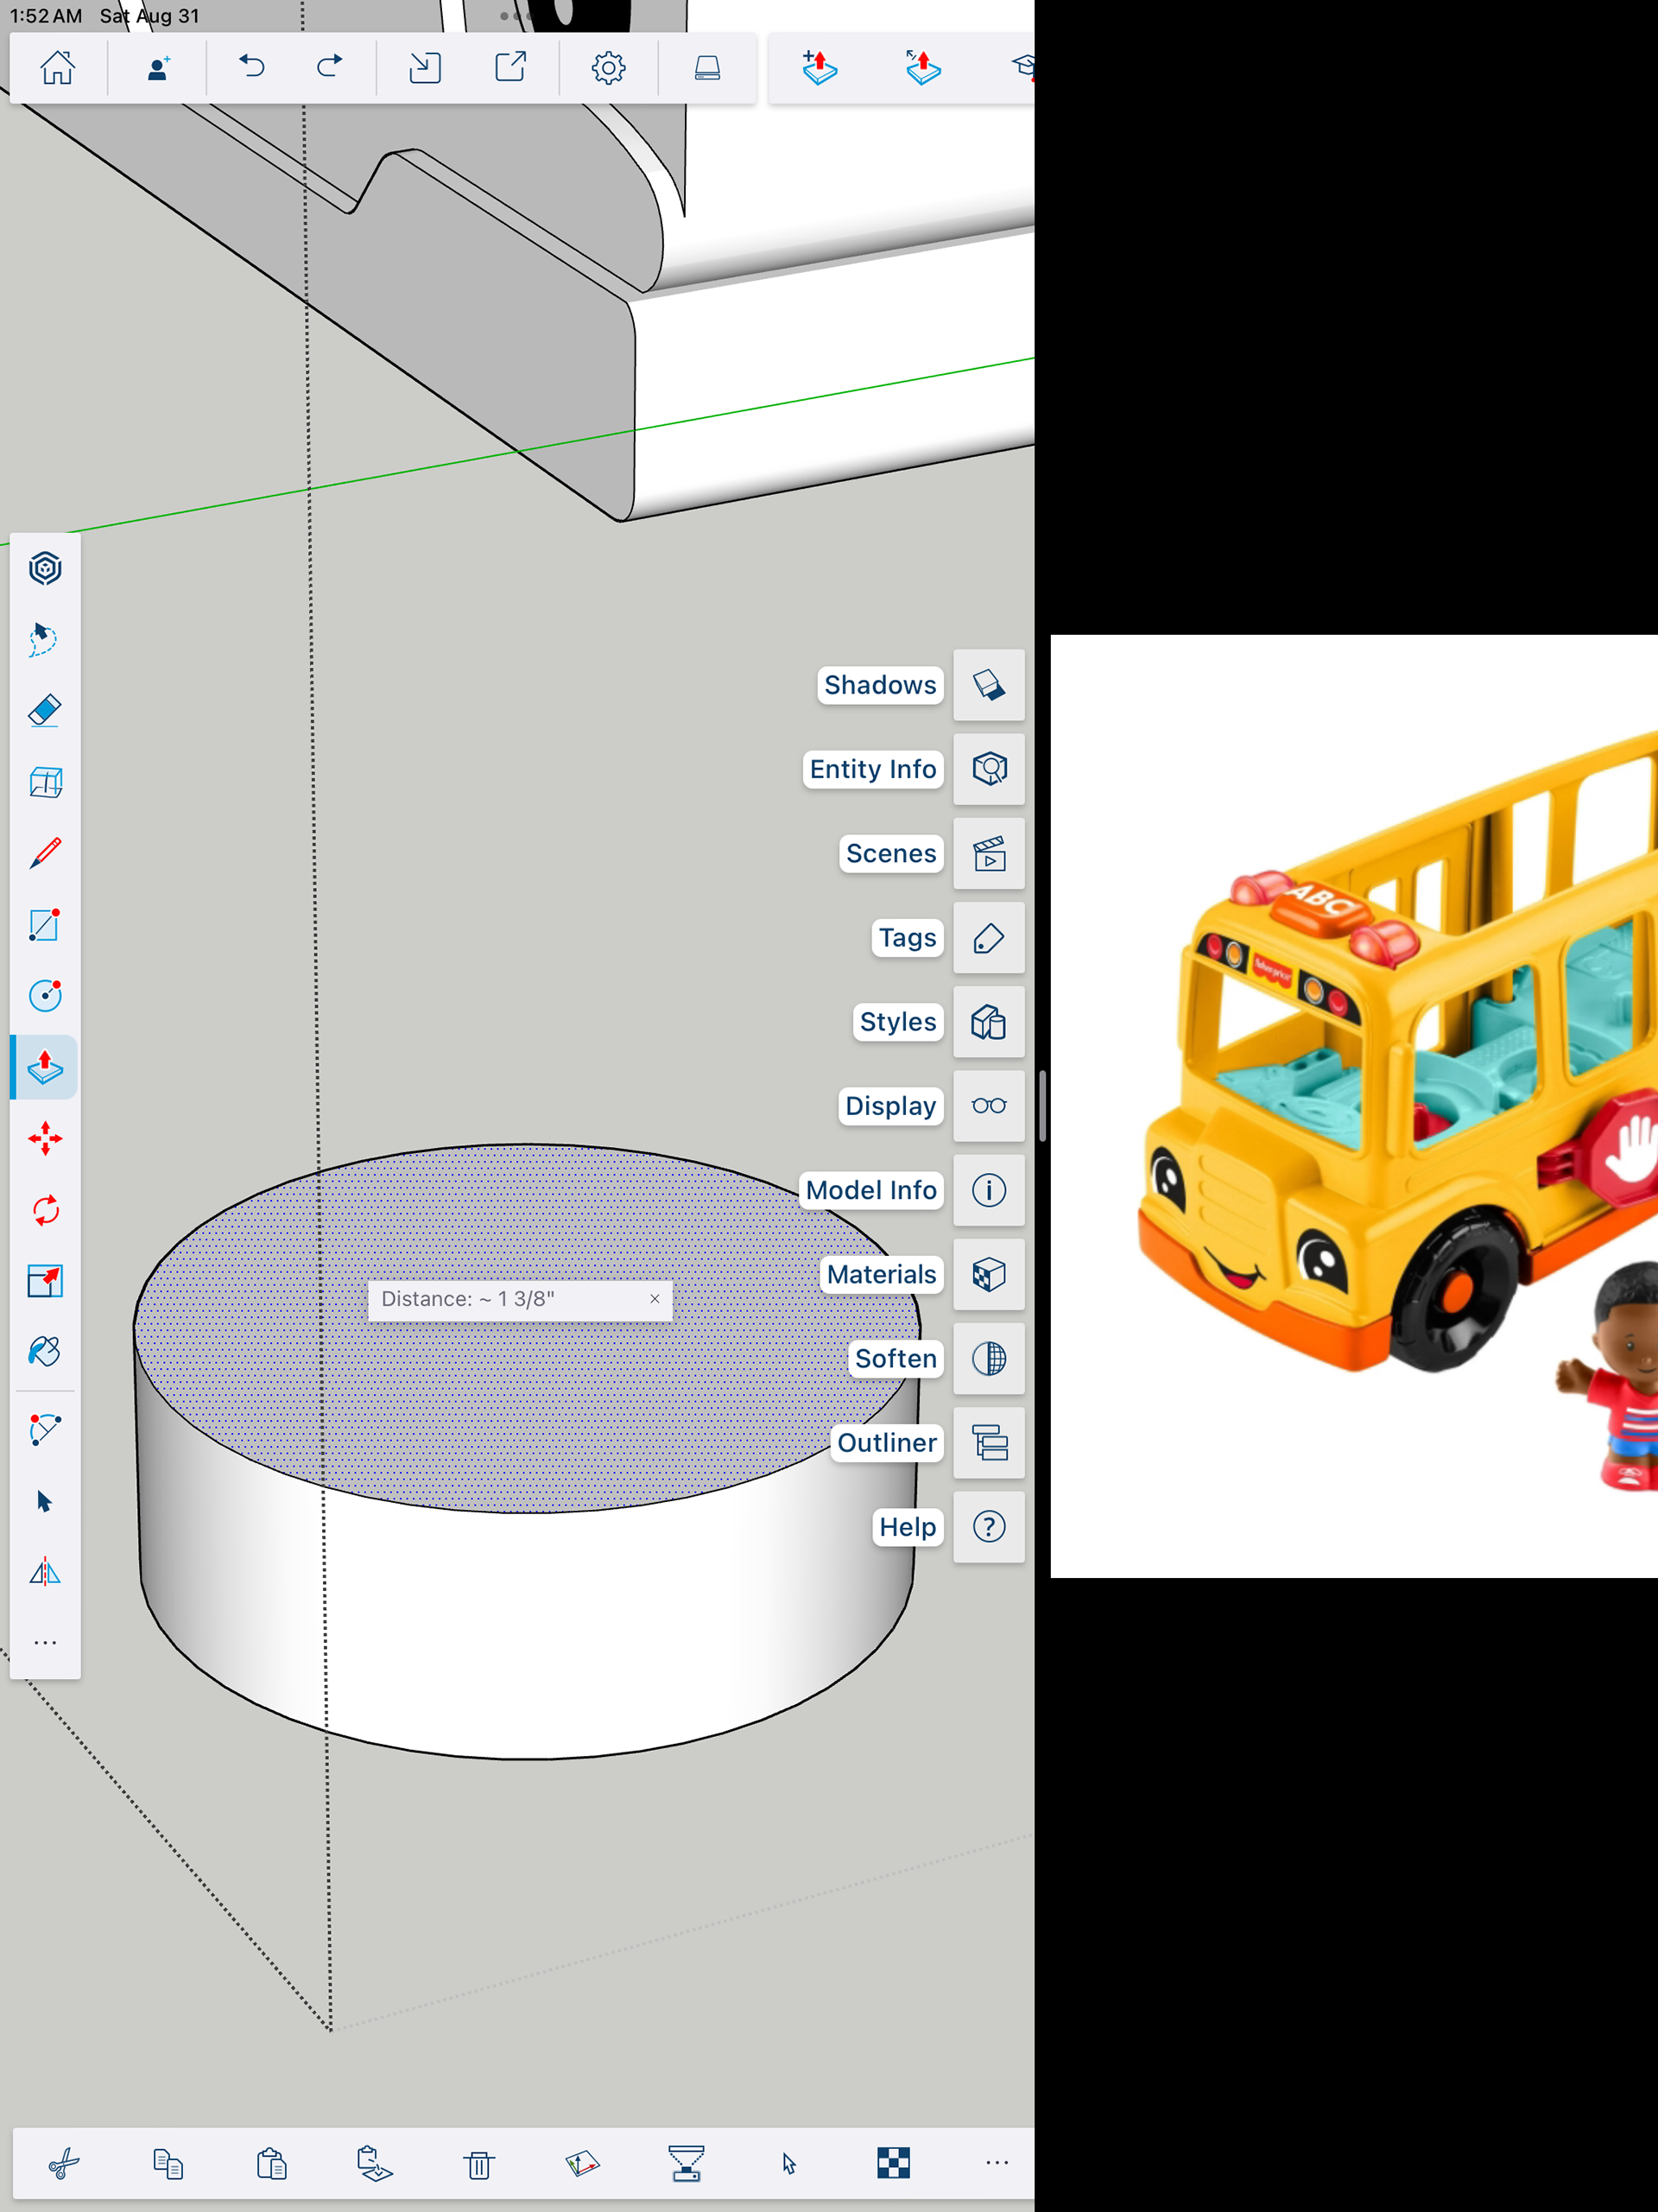Activate the Move tool
The image size is (1658, 2212).
(45, 1139)
